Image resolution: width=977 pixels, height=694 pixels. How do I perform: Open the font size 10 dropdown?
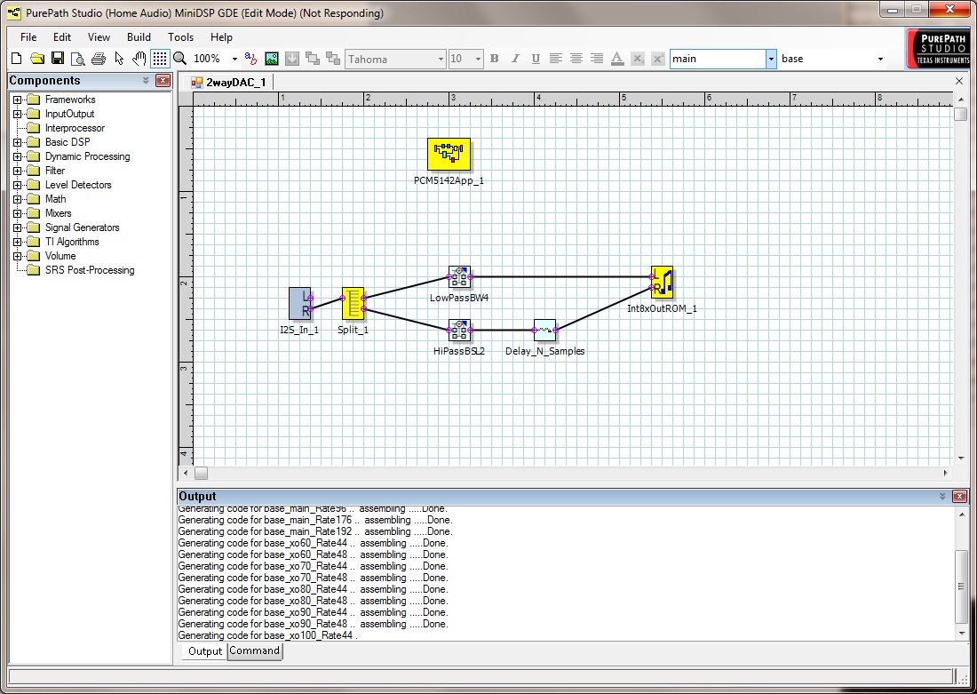click(478, 60)
